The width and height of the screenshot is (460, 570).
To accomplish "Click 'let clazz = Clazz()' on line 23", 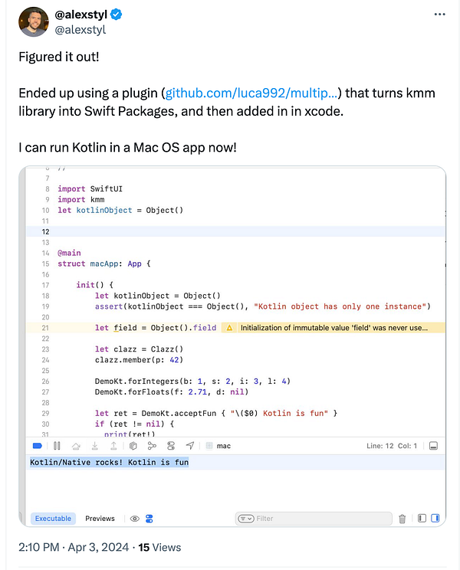I will [x=139, y=349].
